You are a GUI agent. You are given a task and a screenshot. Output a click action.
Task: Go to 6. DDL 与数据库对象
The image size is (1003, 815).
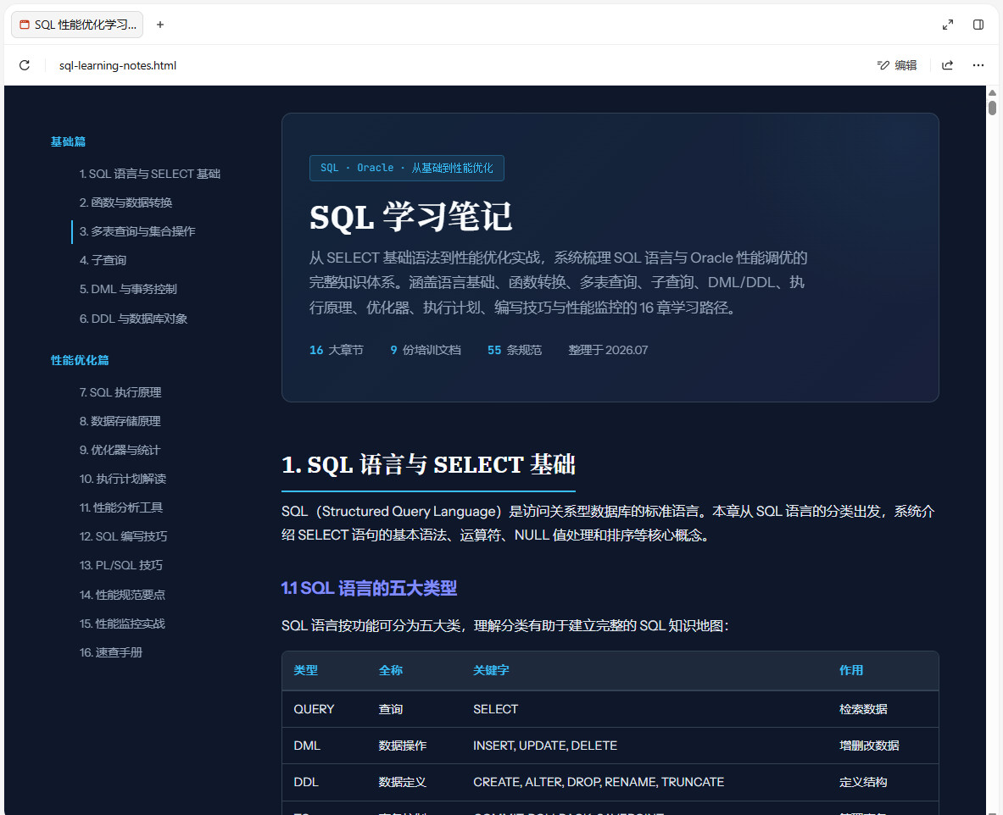(x=133, y=319)
